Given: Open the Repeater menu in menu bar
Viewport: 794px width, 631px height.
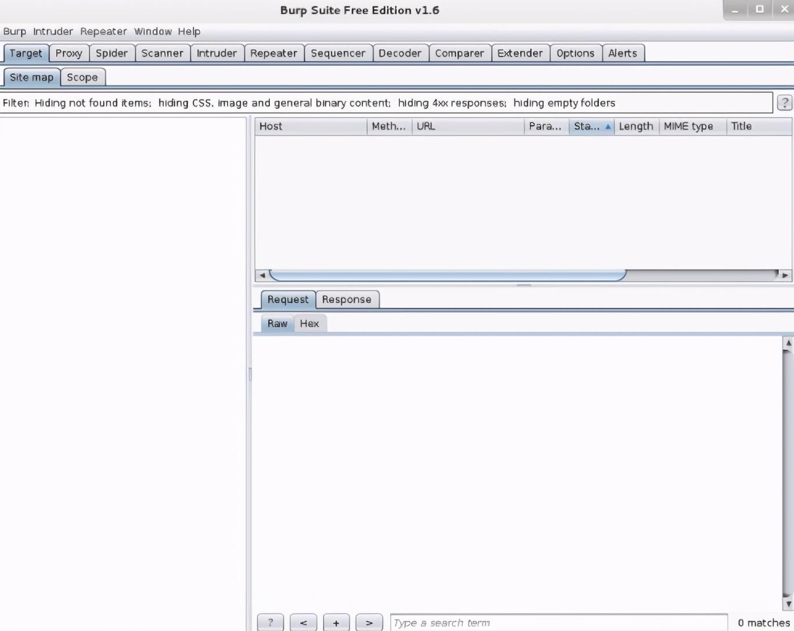Looking at the screenshot, I should [x=103, y=31].
